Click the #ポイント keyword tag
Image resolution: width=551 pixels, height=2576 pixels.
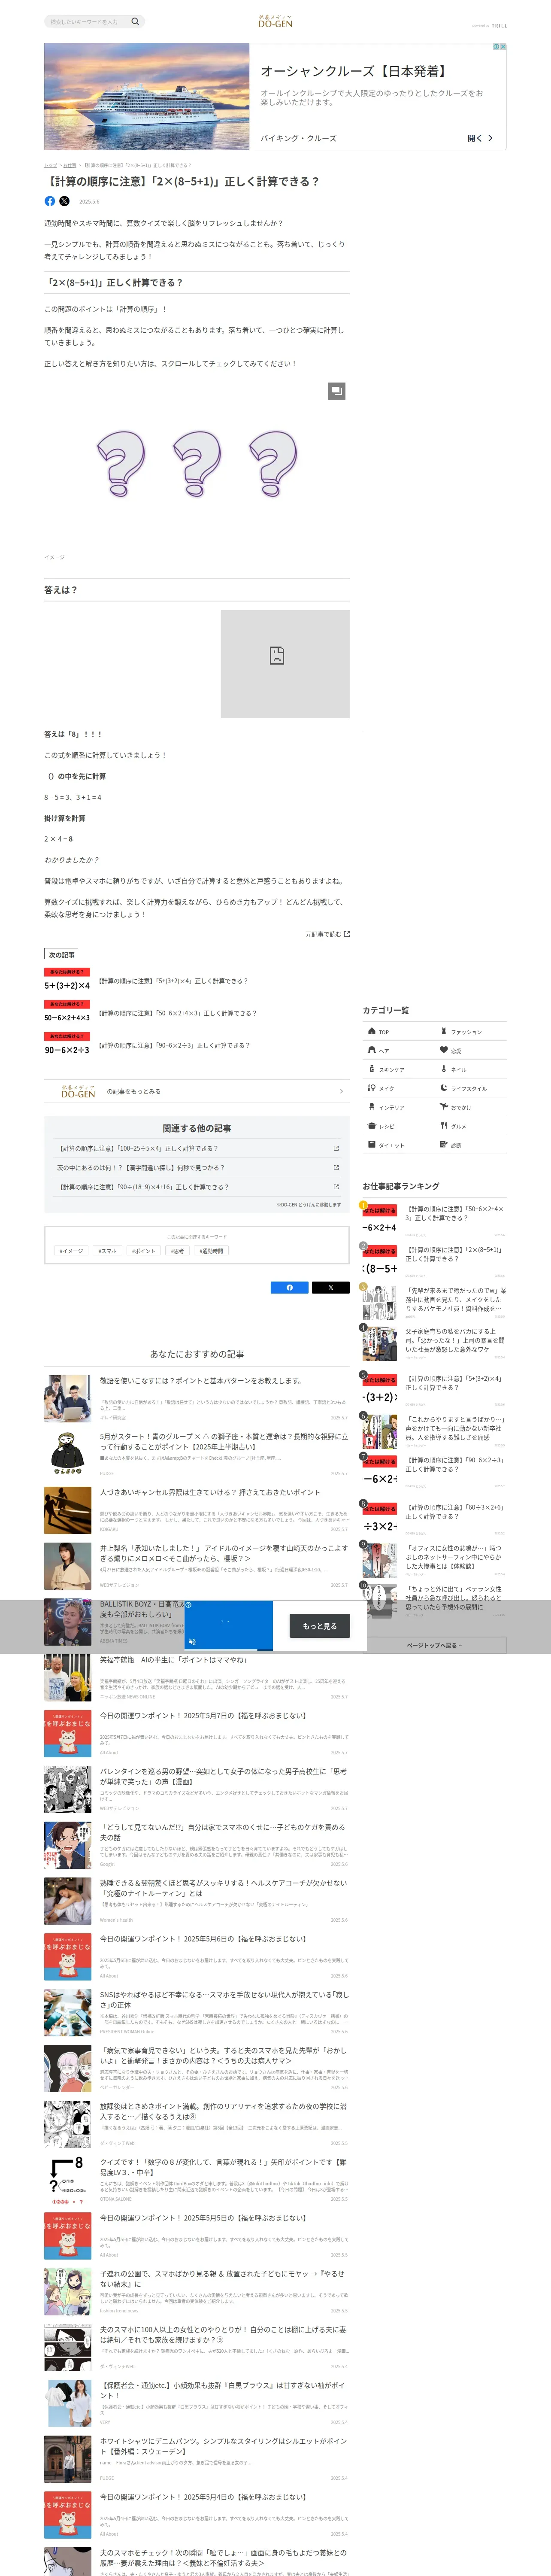(144, 1251)
